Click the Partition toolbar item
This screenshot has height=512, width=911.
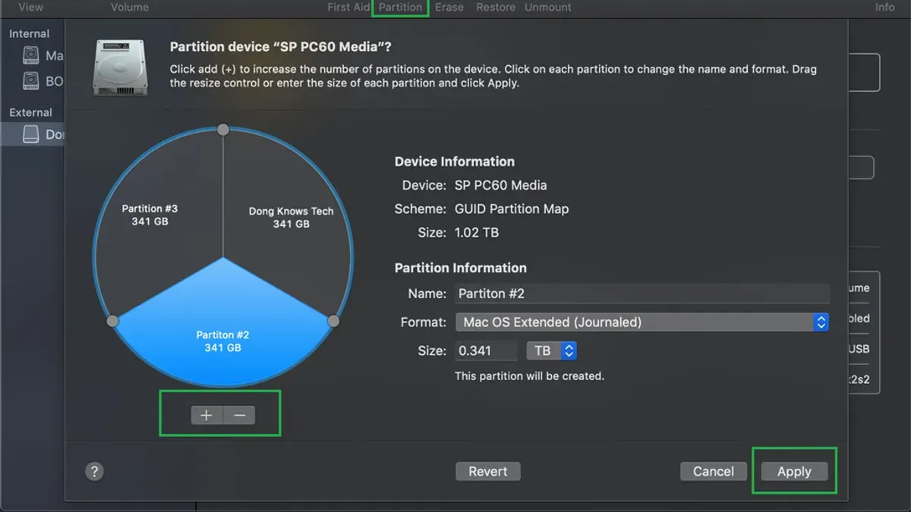[x=400, y=7]
